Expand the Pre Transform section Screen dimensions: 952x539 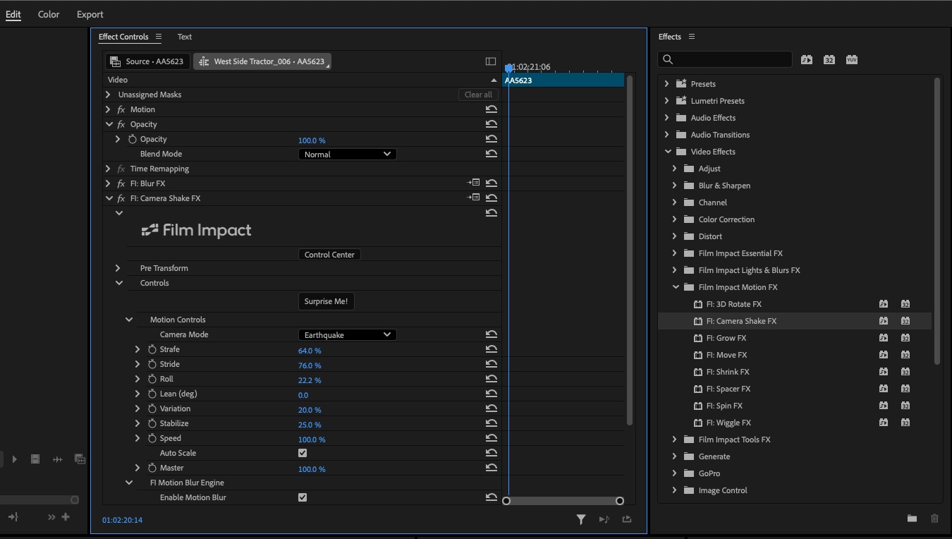point(118,268)
